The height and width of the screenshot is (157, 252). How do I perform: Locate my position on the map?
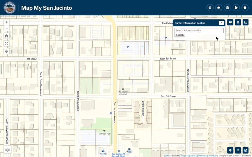6,51
